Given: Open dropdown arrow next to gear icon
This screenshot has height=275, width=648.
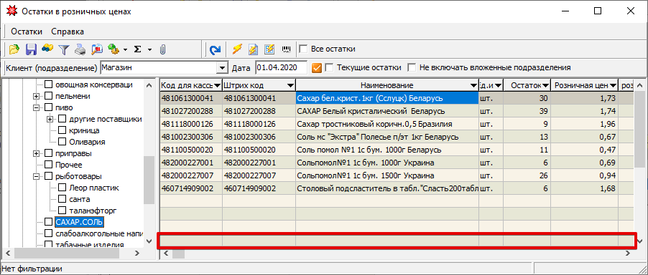Looking at the screenshot, I should 125,50.
